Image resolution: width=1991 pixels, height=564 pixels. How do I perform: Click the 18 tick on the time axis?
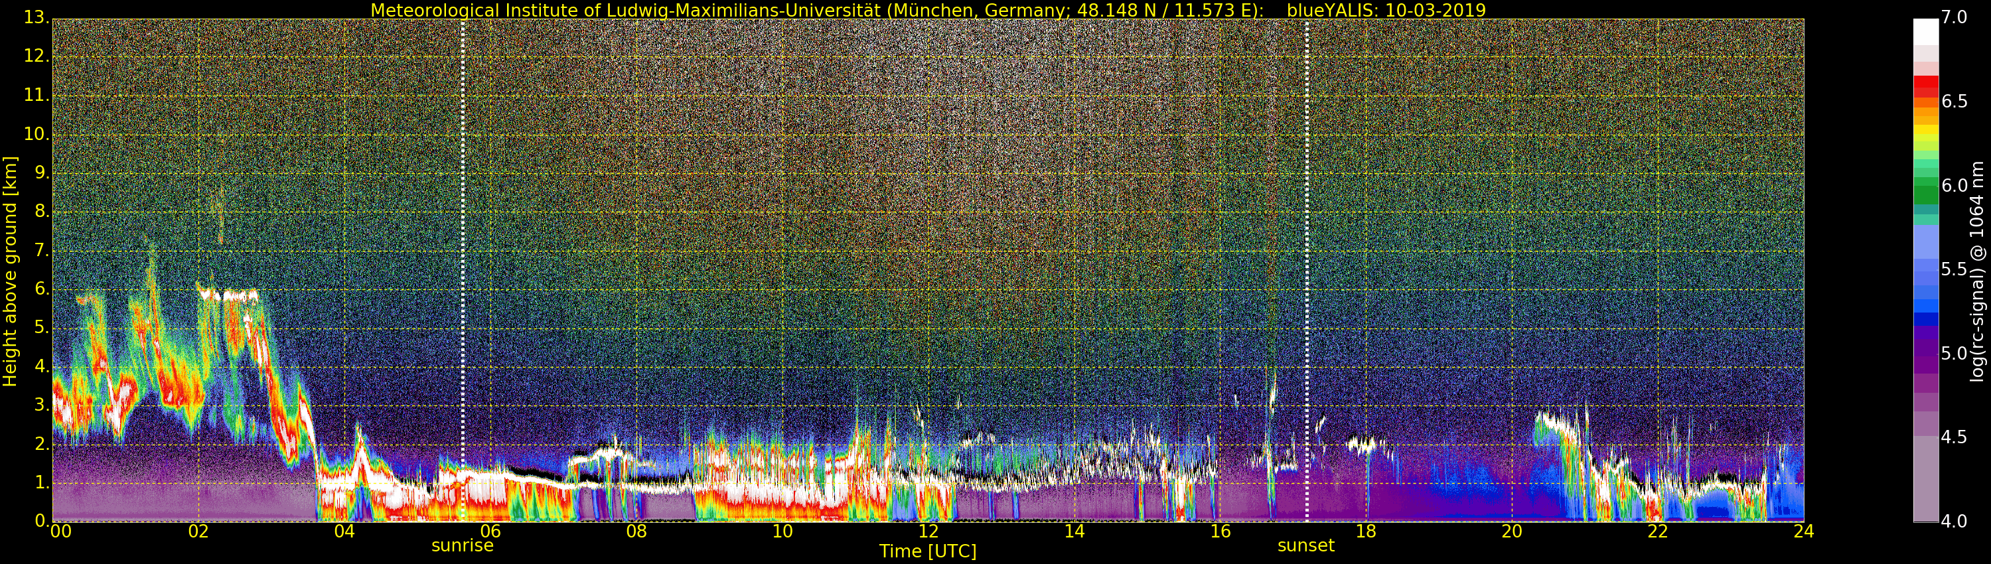tap(1366, 531)
